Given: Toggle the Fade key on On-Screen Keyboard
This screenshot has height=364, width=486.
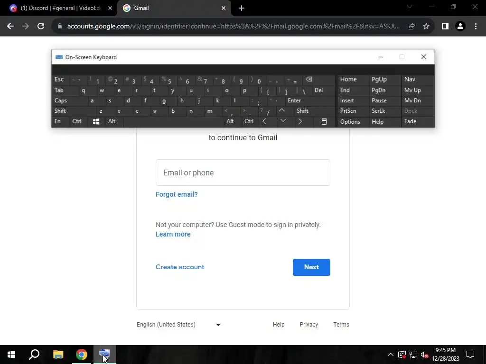Looking at the screenshot, I should tap(418, 122).
